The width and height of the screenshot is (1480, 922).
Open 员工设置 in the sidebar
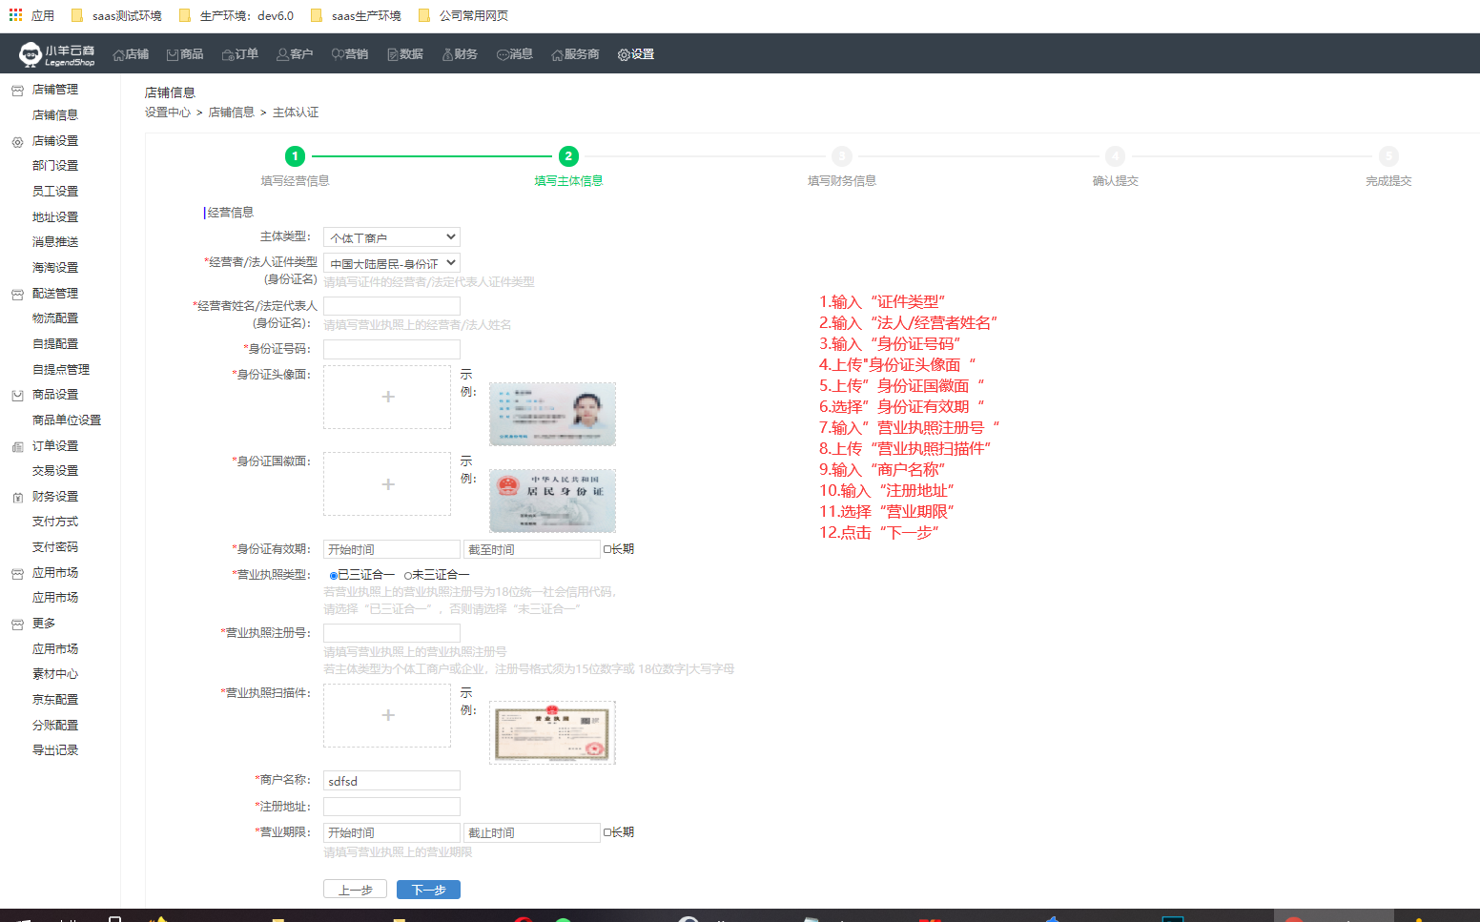pyautogui.click(x=55, y=192)
